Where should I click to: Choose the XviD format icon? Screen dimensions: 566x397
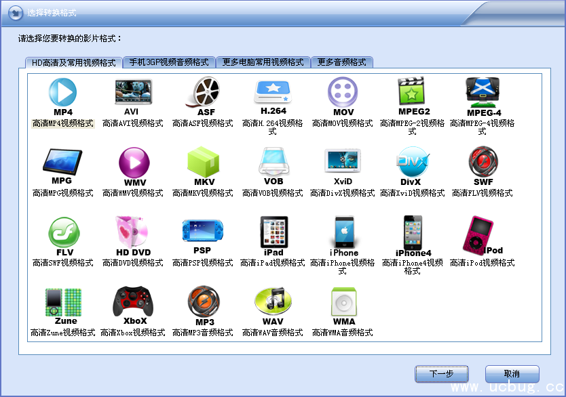click(343, 161)
